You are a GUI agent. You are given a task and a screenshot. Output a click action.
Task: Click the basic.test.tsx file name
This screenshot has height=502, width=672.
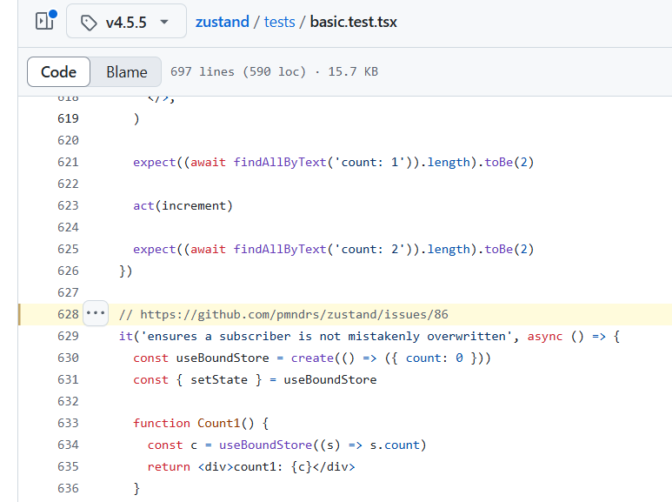coord(353,22)
